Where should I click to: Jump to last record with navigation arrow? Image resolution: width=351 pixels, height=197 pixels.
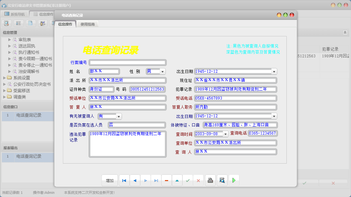pos(156,180)
